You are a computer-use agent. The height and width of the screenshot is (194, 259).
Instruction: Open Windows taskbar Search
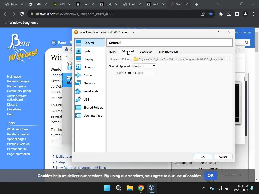[x=118, y=188]
